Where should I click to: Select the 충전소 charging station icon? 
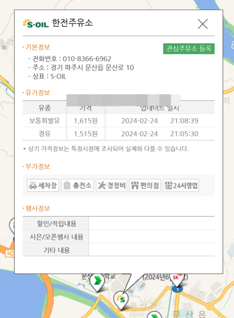[78, 185]
